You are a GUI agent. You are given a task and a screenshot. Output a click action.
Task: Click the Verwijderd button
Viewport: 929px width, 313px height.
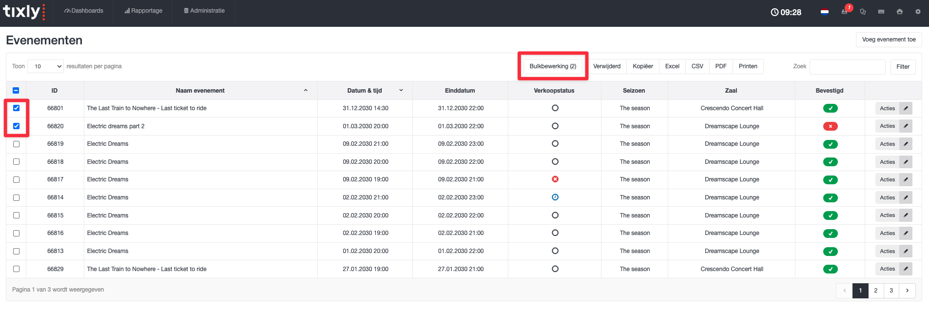(x=607, y=66)
